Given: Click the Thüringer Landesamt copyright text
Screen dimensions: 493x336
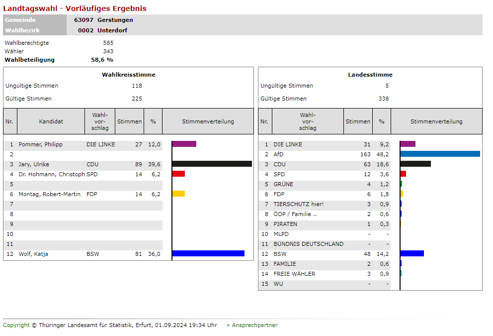Looking at the screenshot, I should (110, 325).
